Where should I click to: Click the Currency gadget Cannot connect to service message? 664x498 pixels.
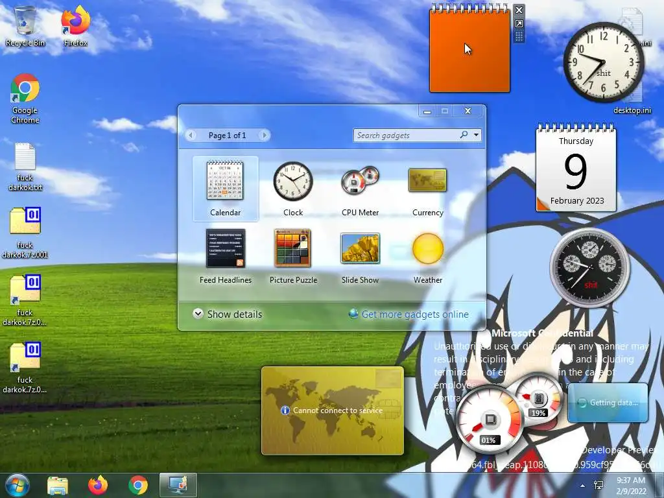coord(337,410)
